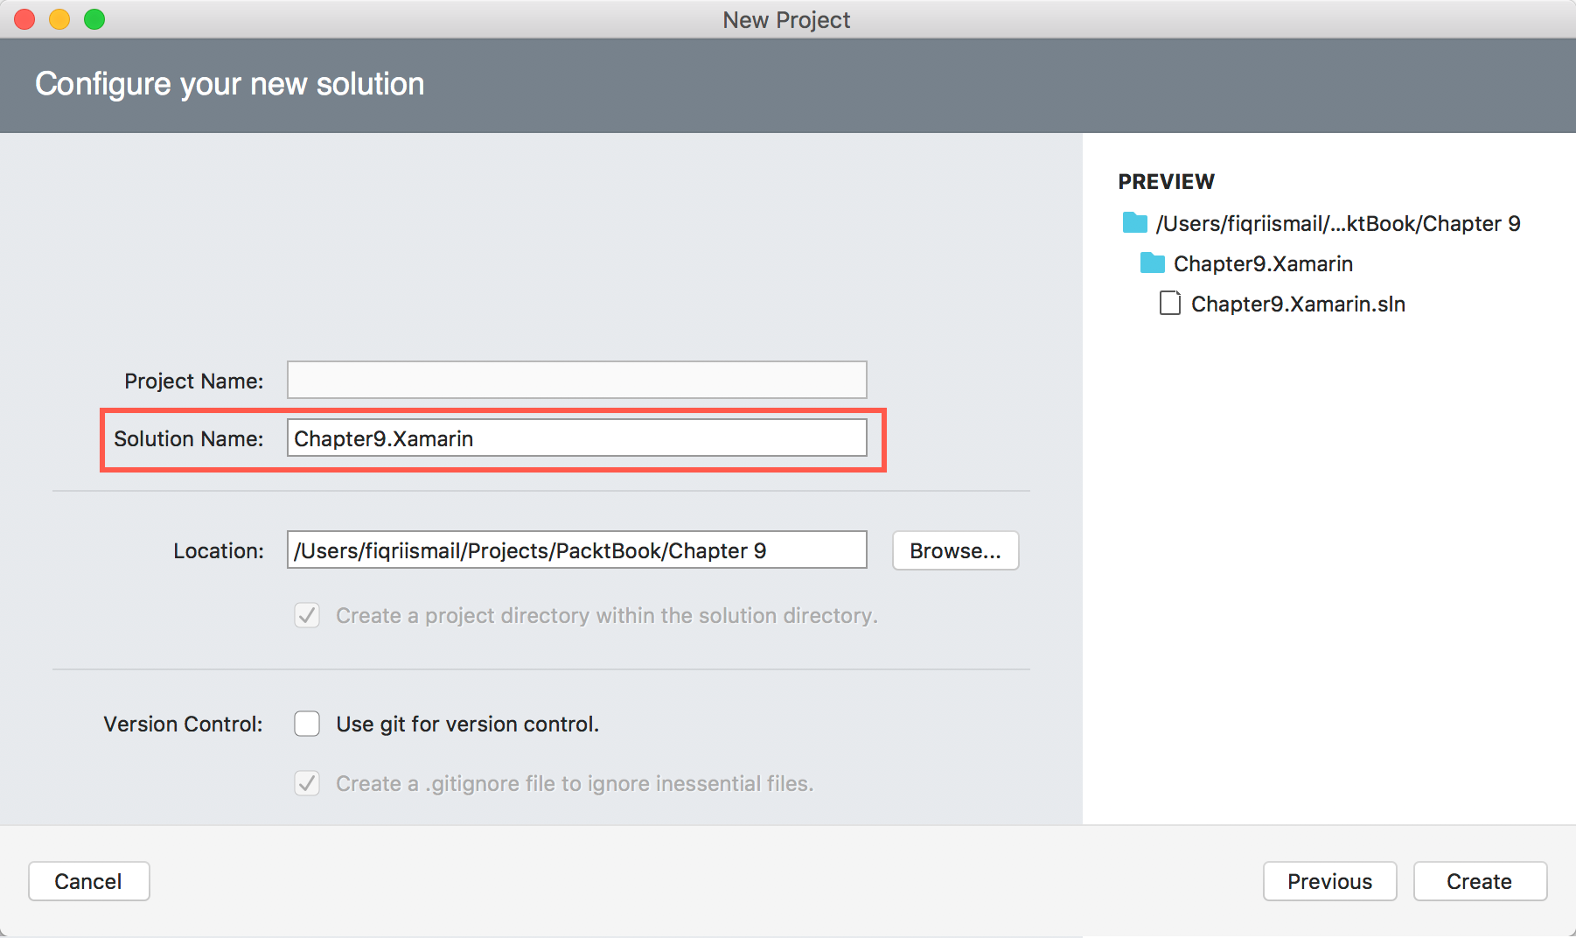Go back with the Previous button
1576x938 pixels.
point(1329,881)
